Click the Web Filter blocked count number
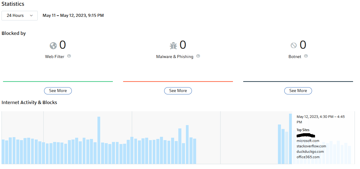The height and width of the screenshot is (169, 360). click(62, 45)
